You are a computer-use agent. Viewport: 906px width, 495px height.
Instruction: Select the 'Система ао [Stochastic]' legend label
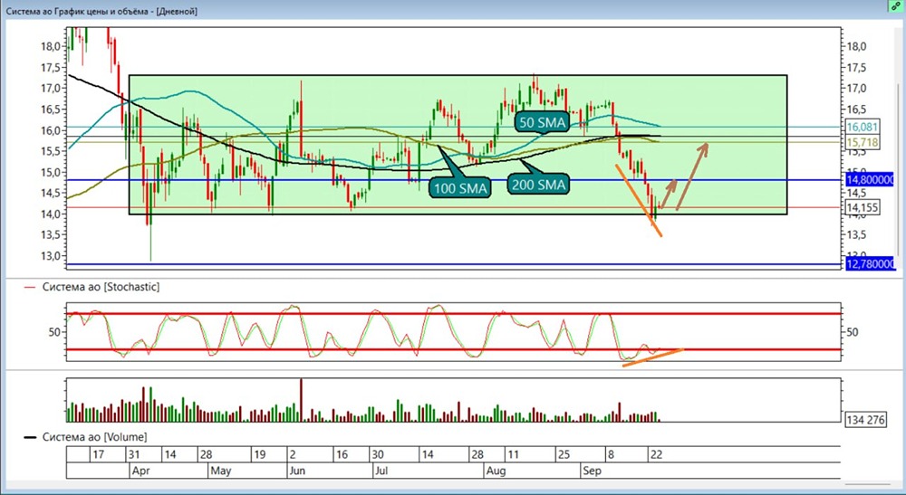pyautogui.click(x=101, y=287)
